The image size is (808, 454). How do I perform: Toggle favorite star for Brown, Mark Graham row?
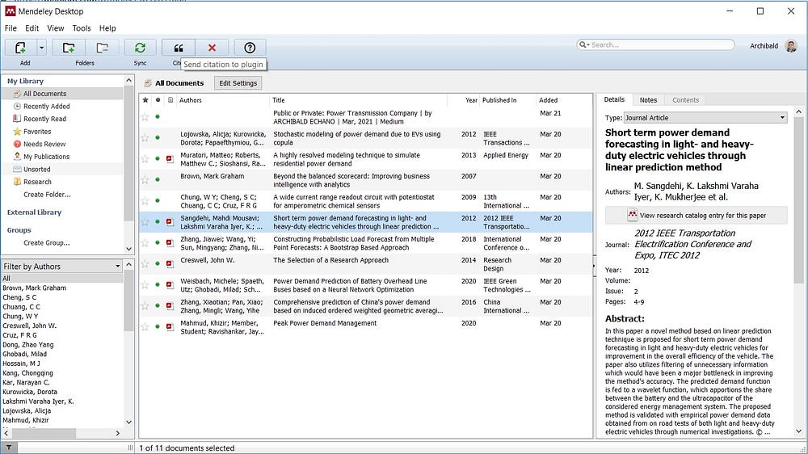coord(145,179)
